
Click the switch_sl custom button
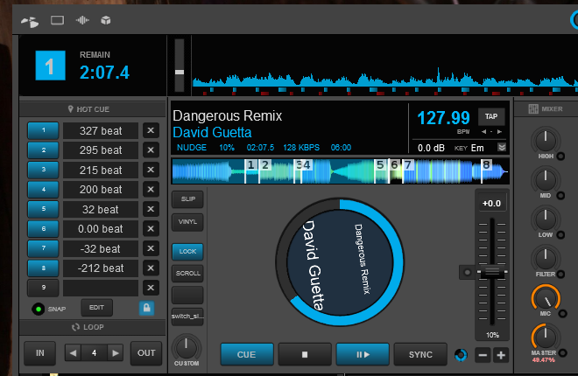187,317
